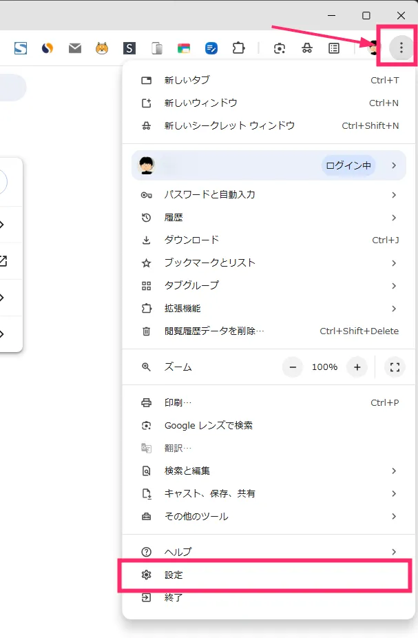Viewport: 418px width, 638px height.
Task: Expand the 履歴 submenu
Action: click(x=269, y=218)
